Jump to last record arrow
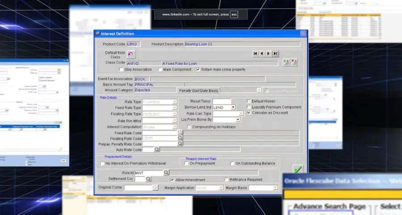This screenshot has height=215, width=402. pos(275,54)
